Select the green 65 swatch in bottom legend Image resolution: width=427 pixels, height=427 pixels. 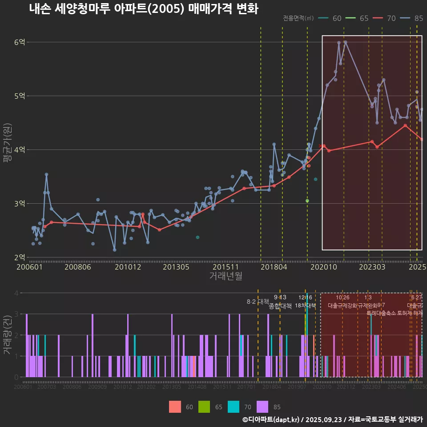click(204, 407)
